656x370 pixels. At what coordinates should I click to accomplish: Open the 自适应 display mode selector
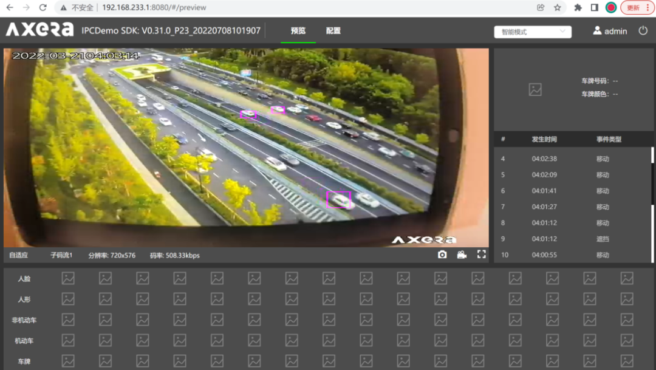(x=18, y=255)
